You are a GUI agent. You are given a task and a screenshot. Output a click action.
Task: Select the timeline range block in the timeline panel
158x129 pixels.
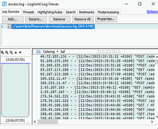click(15, 90)
